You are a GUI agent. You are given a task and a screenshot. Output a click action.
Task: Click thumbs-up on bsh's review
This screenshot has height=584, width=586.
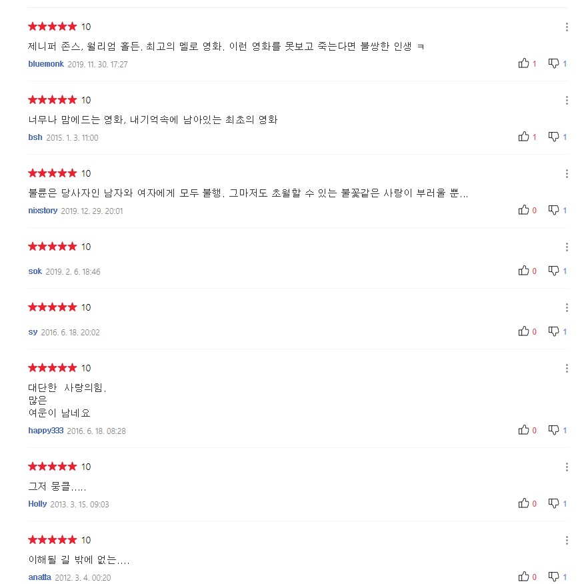pyautogui.click(x=523, y=137)
